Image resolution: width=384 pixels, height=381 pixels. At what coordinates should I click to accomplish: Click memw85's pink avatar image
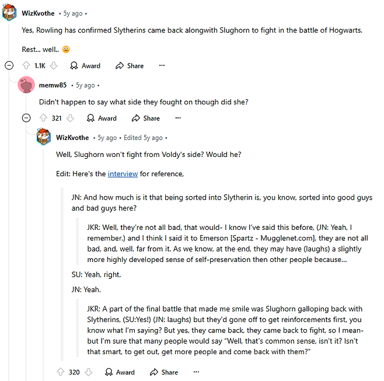pyautogui.click(x=26, y=85)
